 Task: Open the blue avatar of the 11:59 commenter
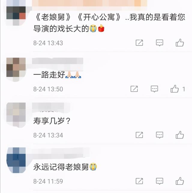tap(16, 160)
